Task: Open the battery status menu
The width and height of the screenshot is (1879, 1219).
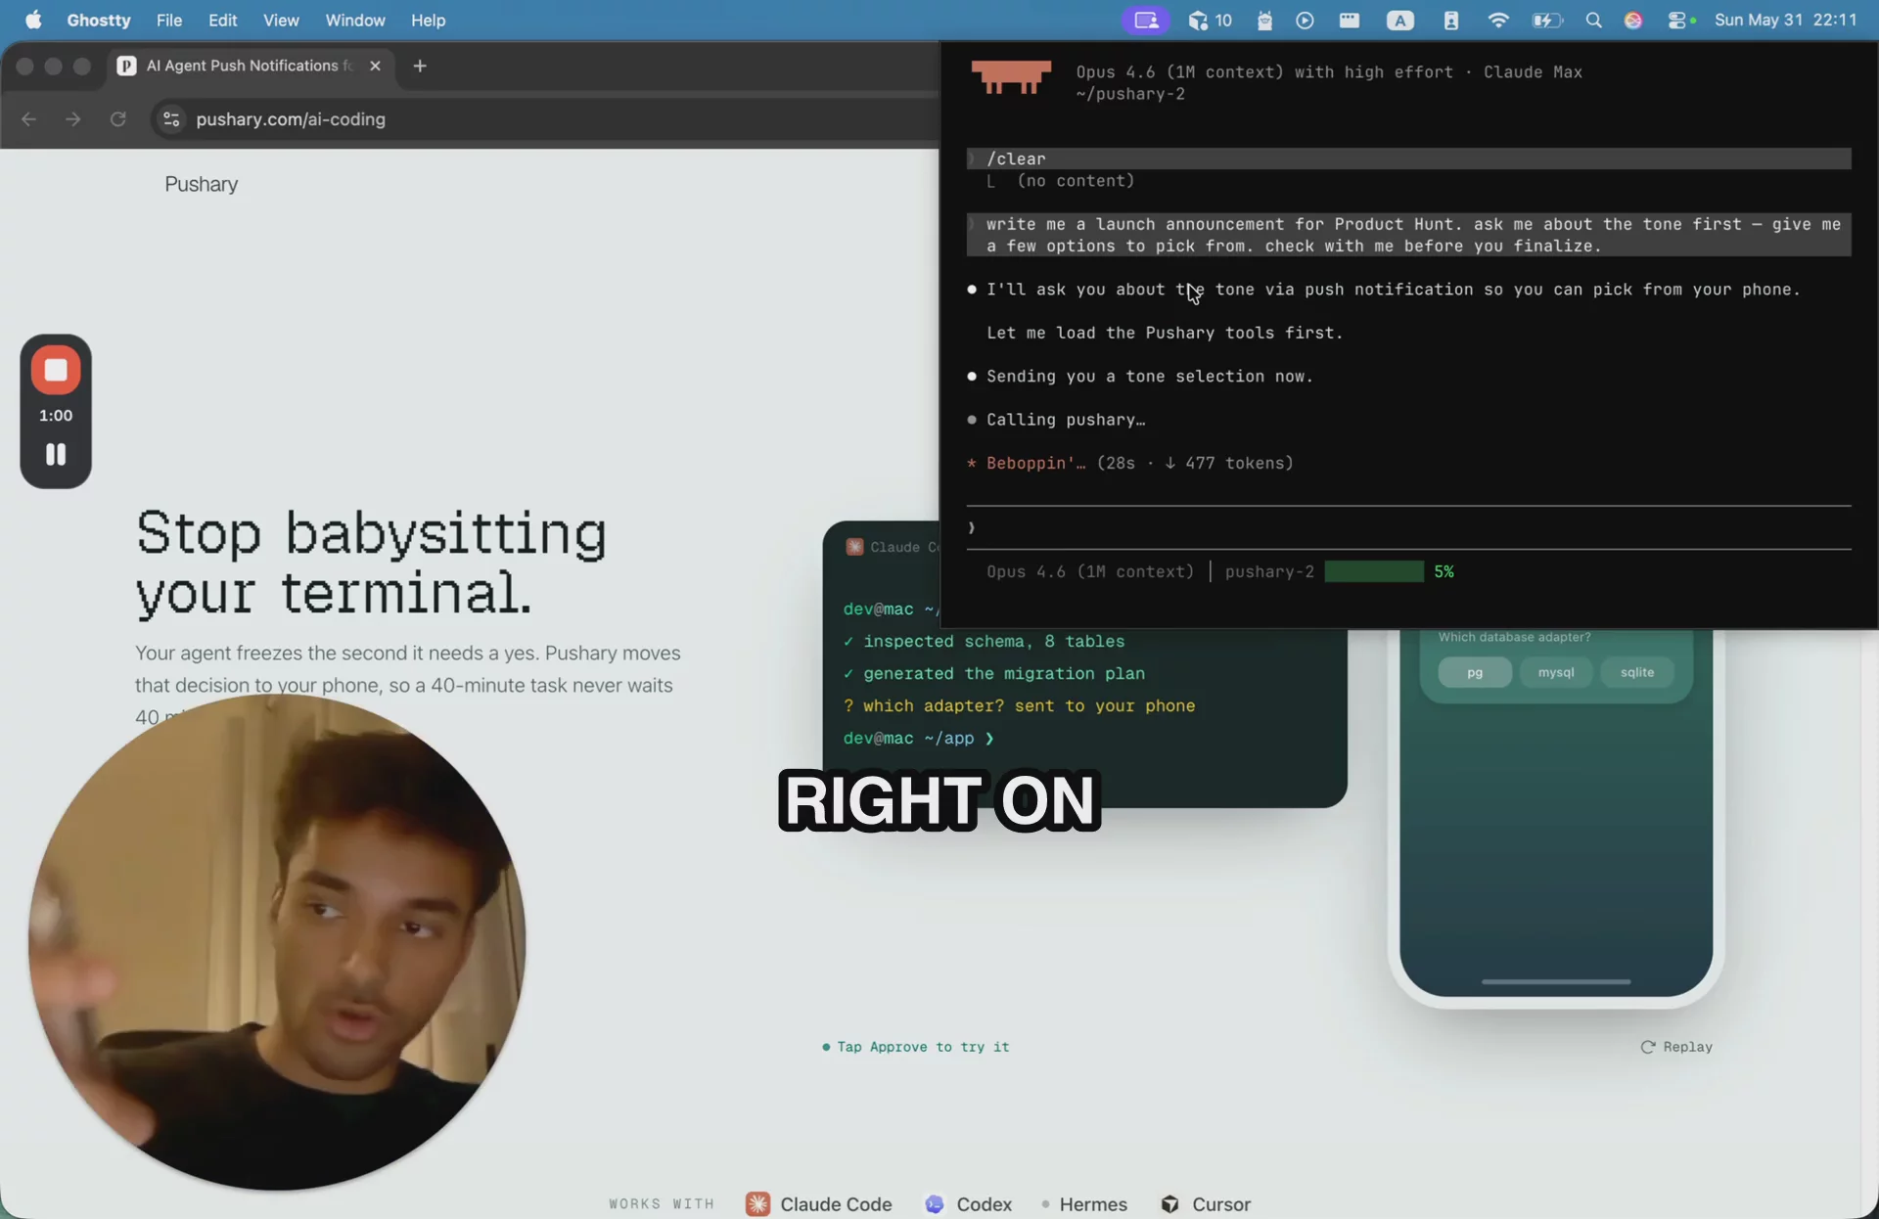Action: [x=1546, y=20]
